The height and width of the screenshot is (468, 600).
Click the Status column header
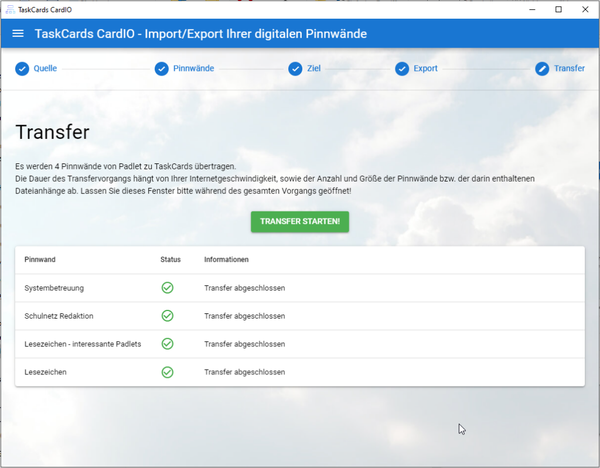171,259
